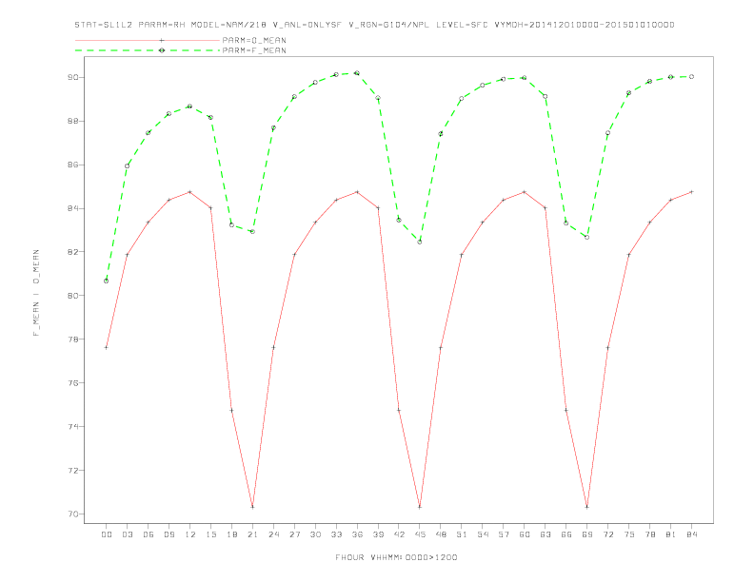Image resolution: width=754 pixels, height=582 pixels.
Task: Click y-axis tick label 70
Action: pos(72,514)
